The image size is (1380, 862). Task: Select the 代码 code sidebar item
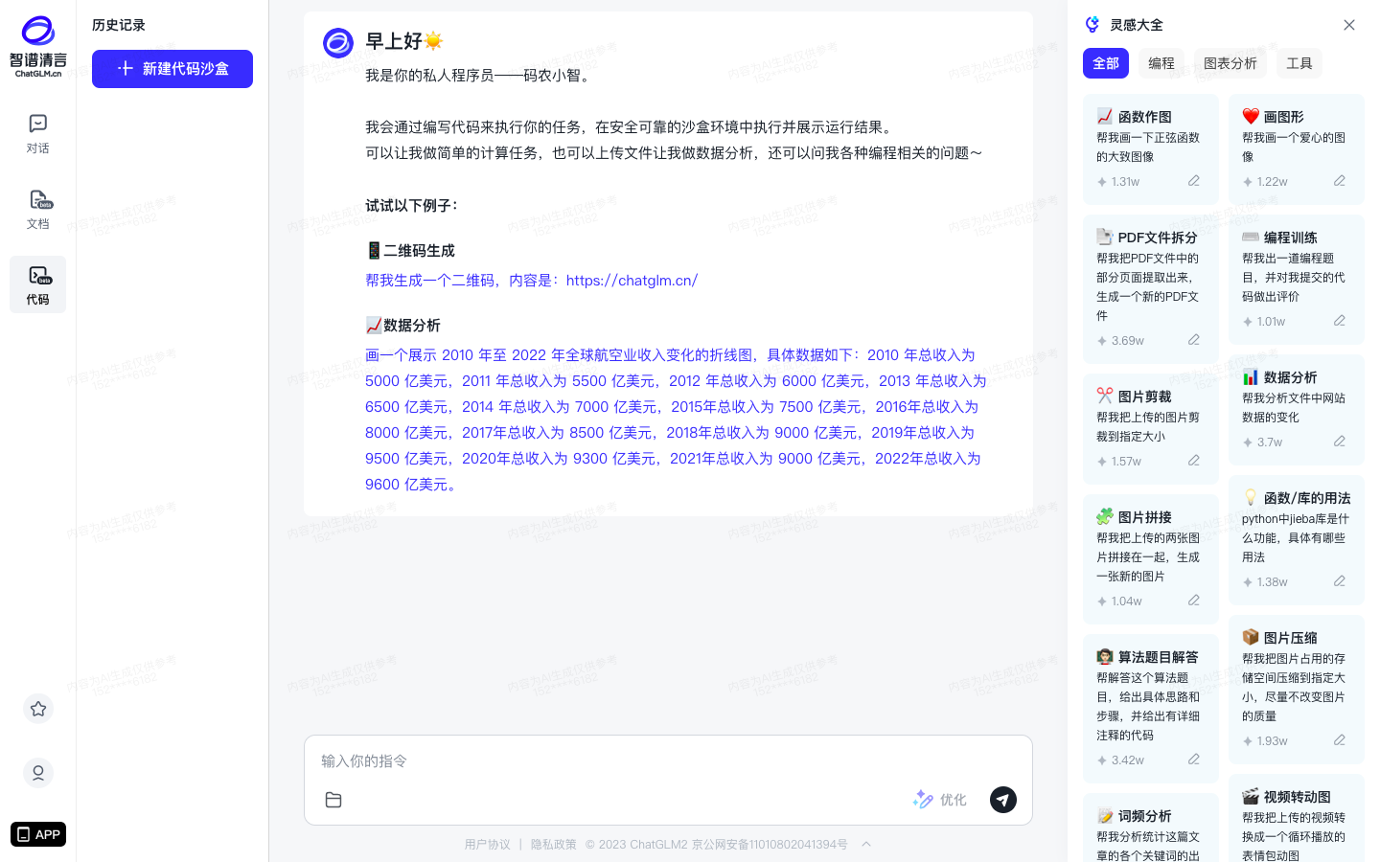(x=38, y=284)
